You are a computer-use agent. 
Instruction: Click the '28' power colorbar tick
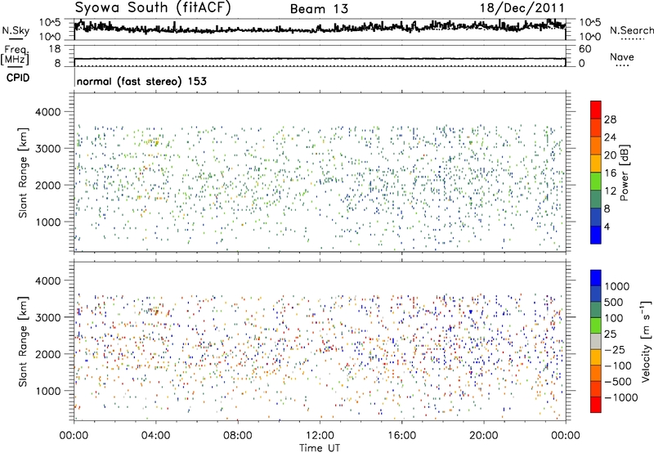[x=610, y=119]
